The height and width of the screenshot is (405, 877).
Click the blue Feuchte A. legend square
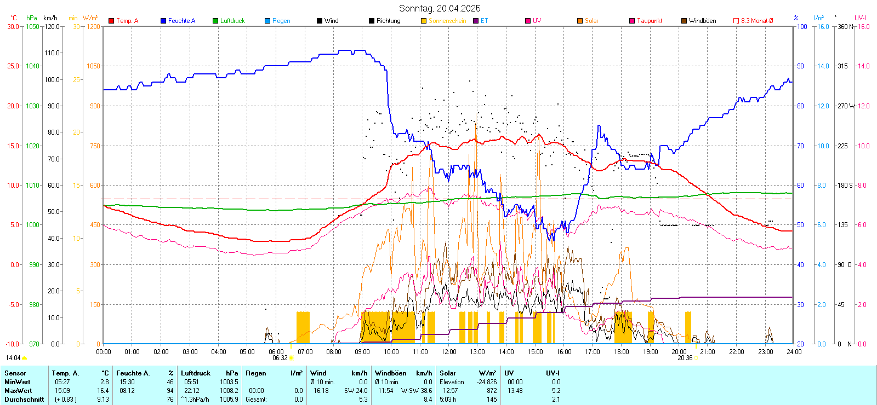point(163,21)
